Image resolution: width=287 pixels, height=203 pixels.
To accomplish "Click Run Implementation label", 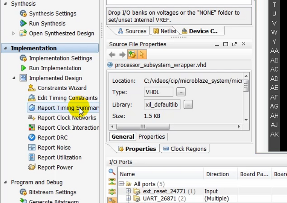I will click(55, 68).
